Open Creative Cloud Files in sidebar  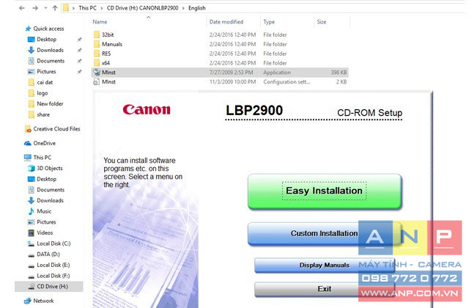pyautogui.click(x=53, y=129)
